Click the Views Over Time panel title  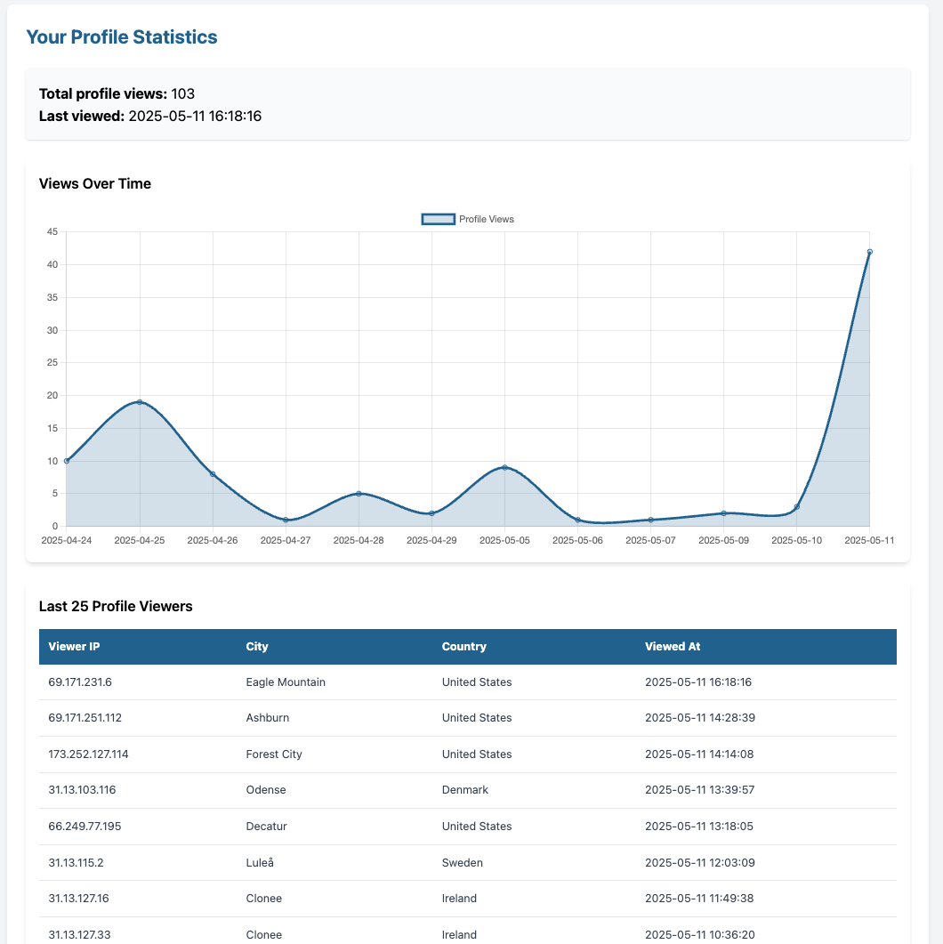pos(95,183)
